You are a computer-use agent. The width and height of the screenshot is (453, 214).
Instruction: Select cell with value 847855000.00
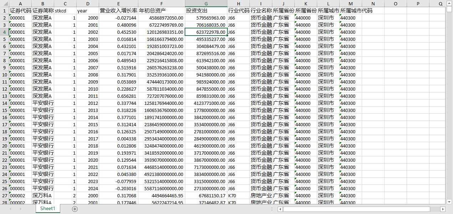point(206,89)
